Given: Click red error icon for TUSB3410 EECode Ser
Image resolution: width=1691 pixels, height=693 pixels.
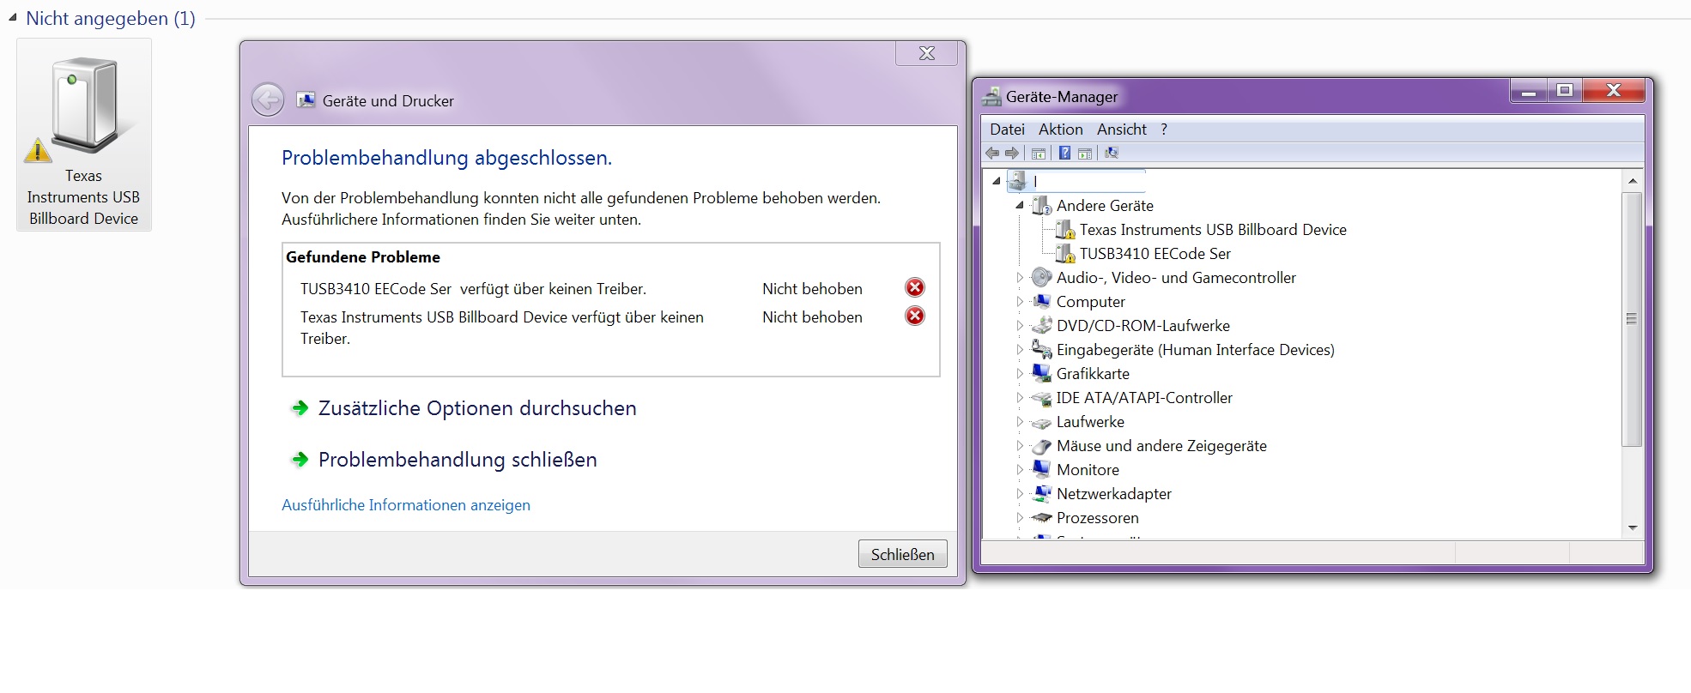Looking at the screenshot, I should [x=915, y=287].
